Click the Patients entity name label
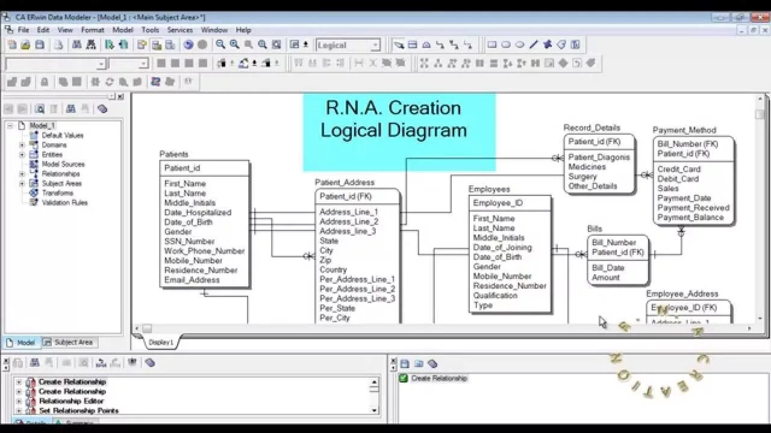The height and width of the screenshot is (433, 771). [x=174, y=155]
